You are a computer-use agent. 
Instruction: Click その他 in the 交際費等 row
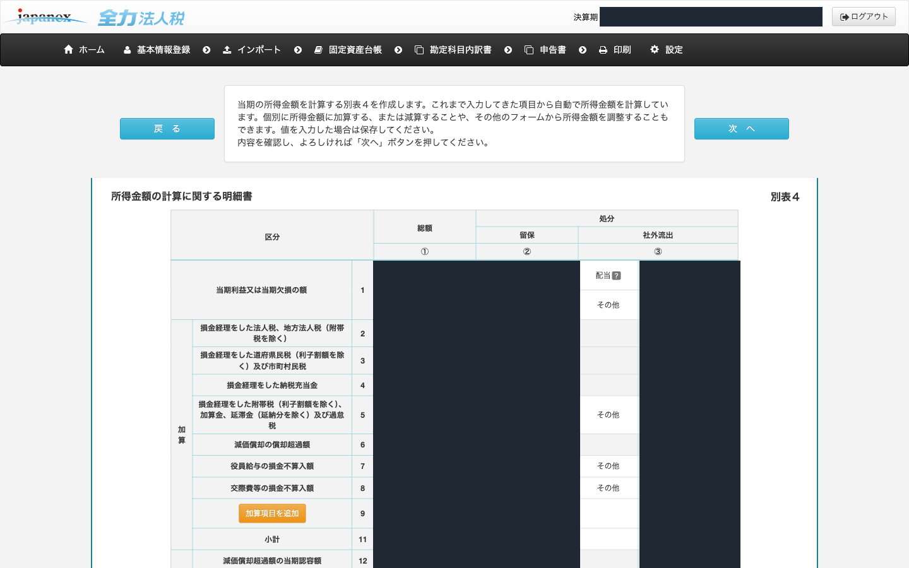609,488
